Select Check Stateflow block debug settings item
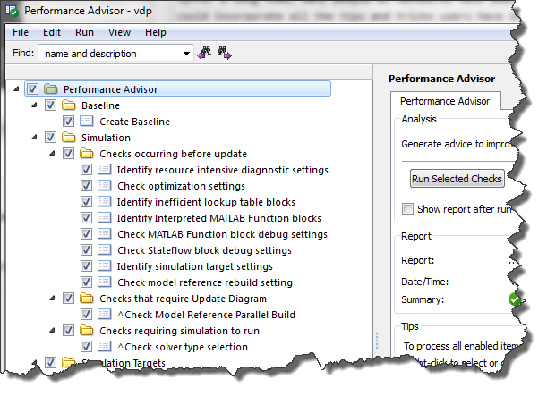The width and height of the screenshot is (547, 396). click(x=204, y=250)
